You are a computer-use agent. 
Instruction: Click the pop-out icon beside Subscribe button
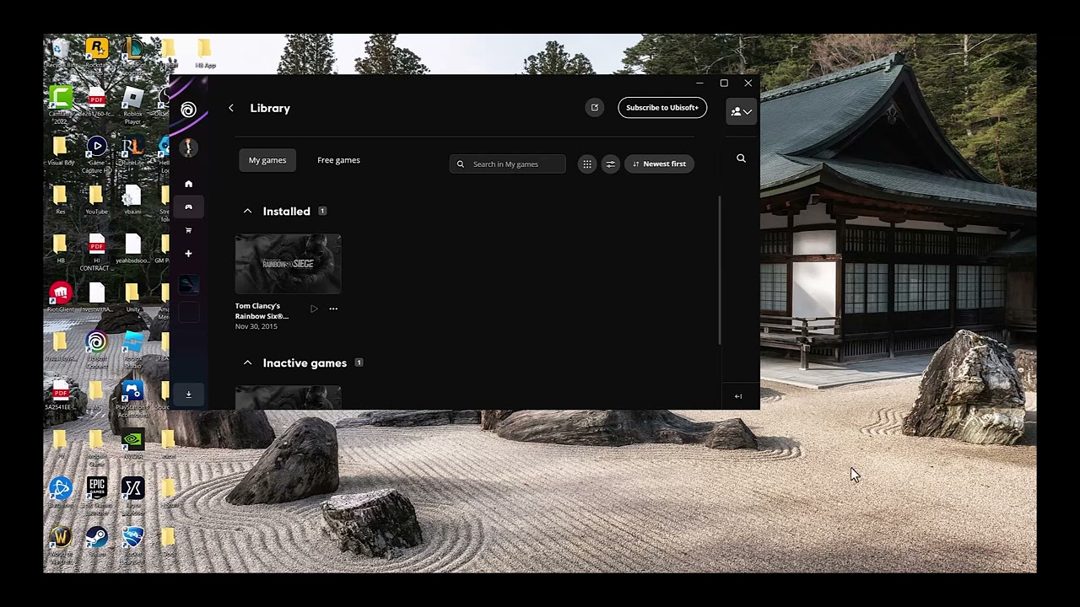click(595, 108)
